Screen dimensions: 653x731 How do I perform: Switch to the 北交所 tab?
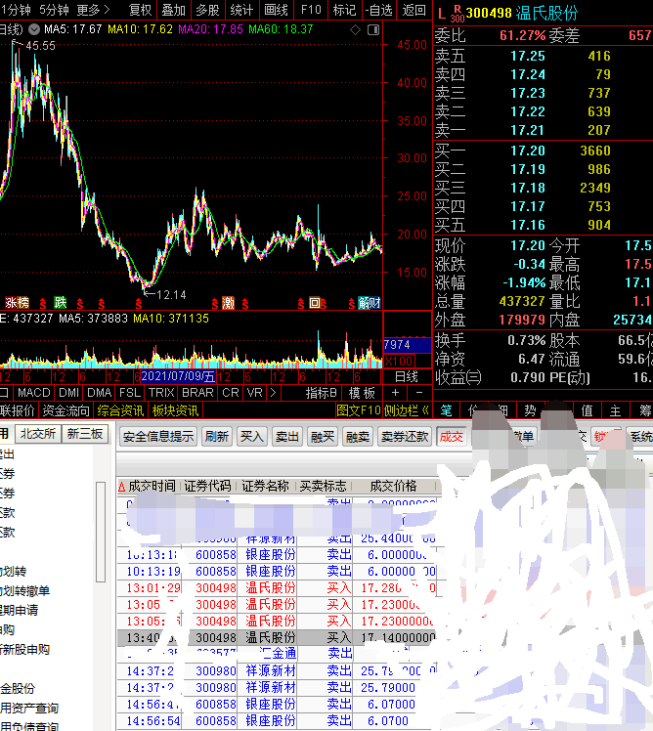click(38, 434)
